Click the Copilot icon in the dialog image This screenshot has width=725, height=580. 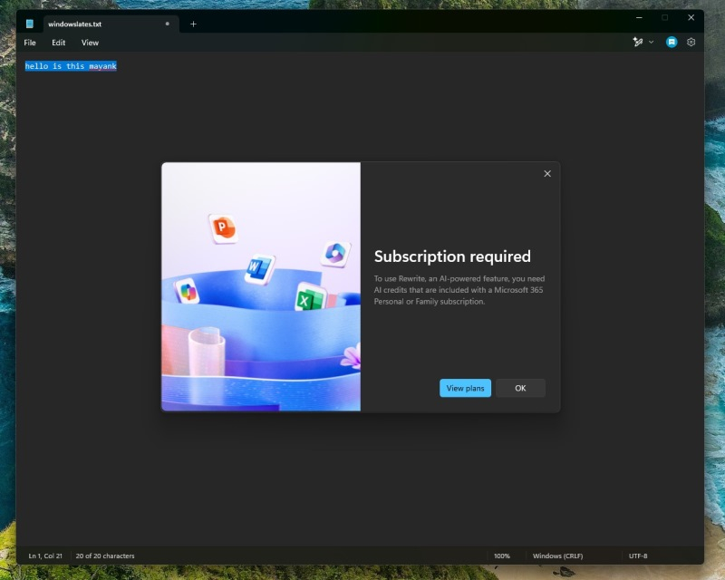334,253
